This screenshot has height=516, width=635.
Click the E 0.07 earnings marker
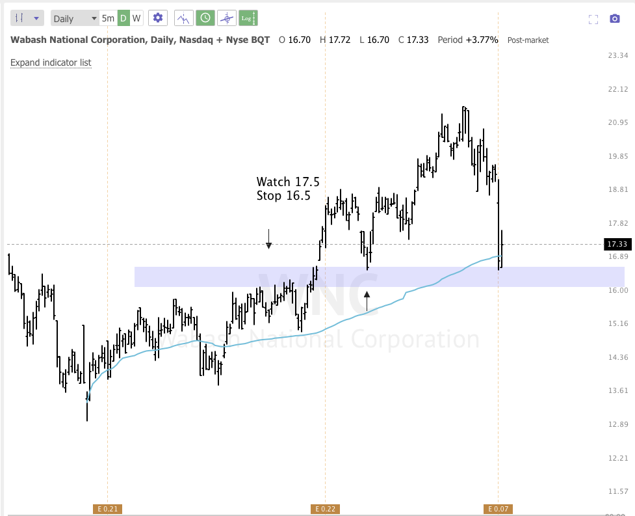497,509
